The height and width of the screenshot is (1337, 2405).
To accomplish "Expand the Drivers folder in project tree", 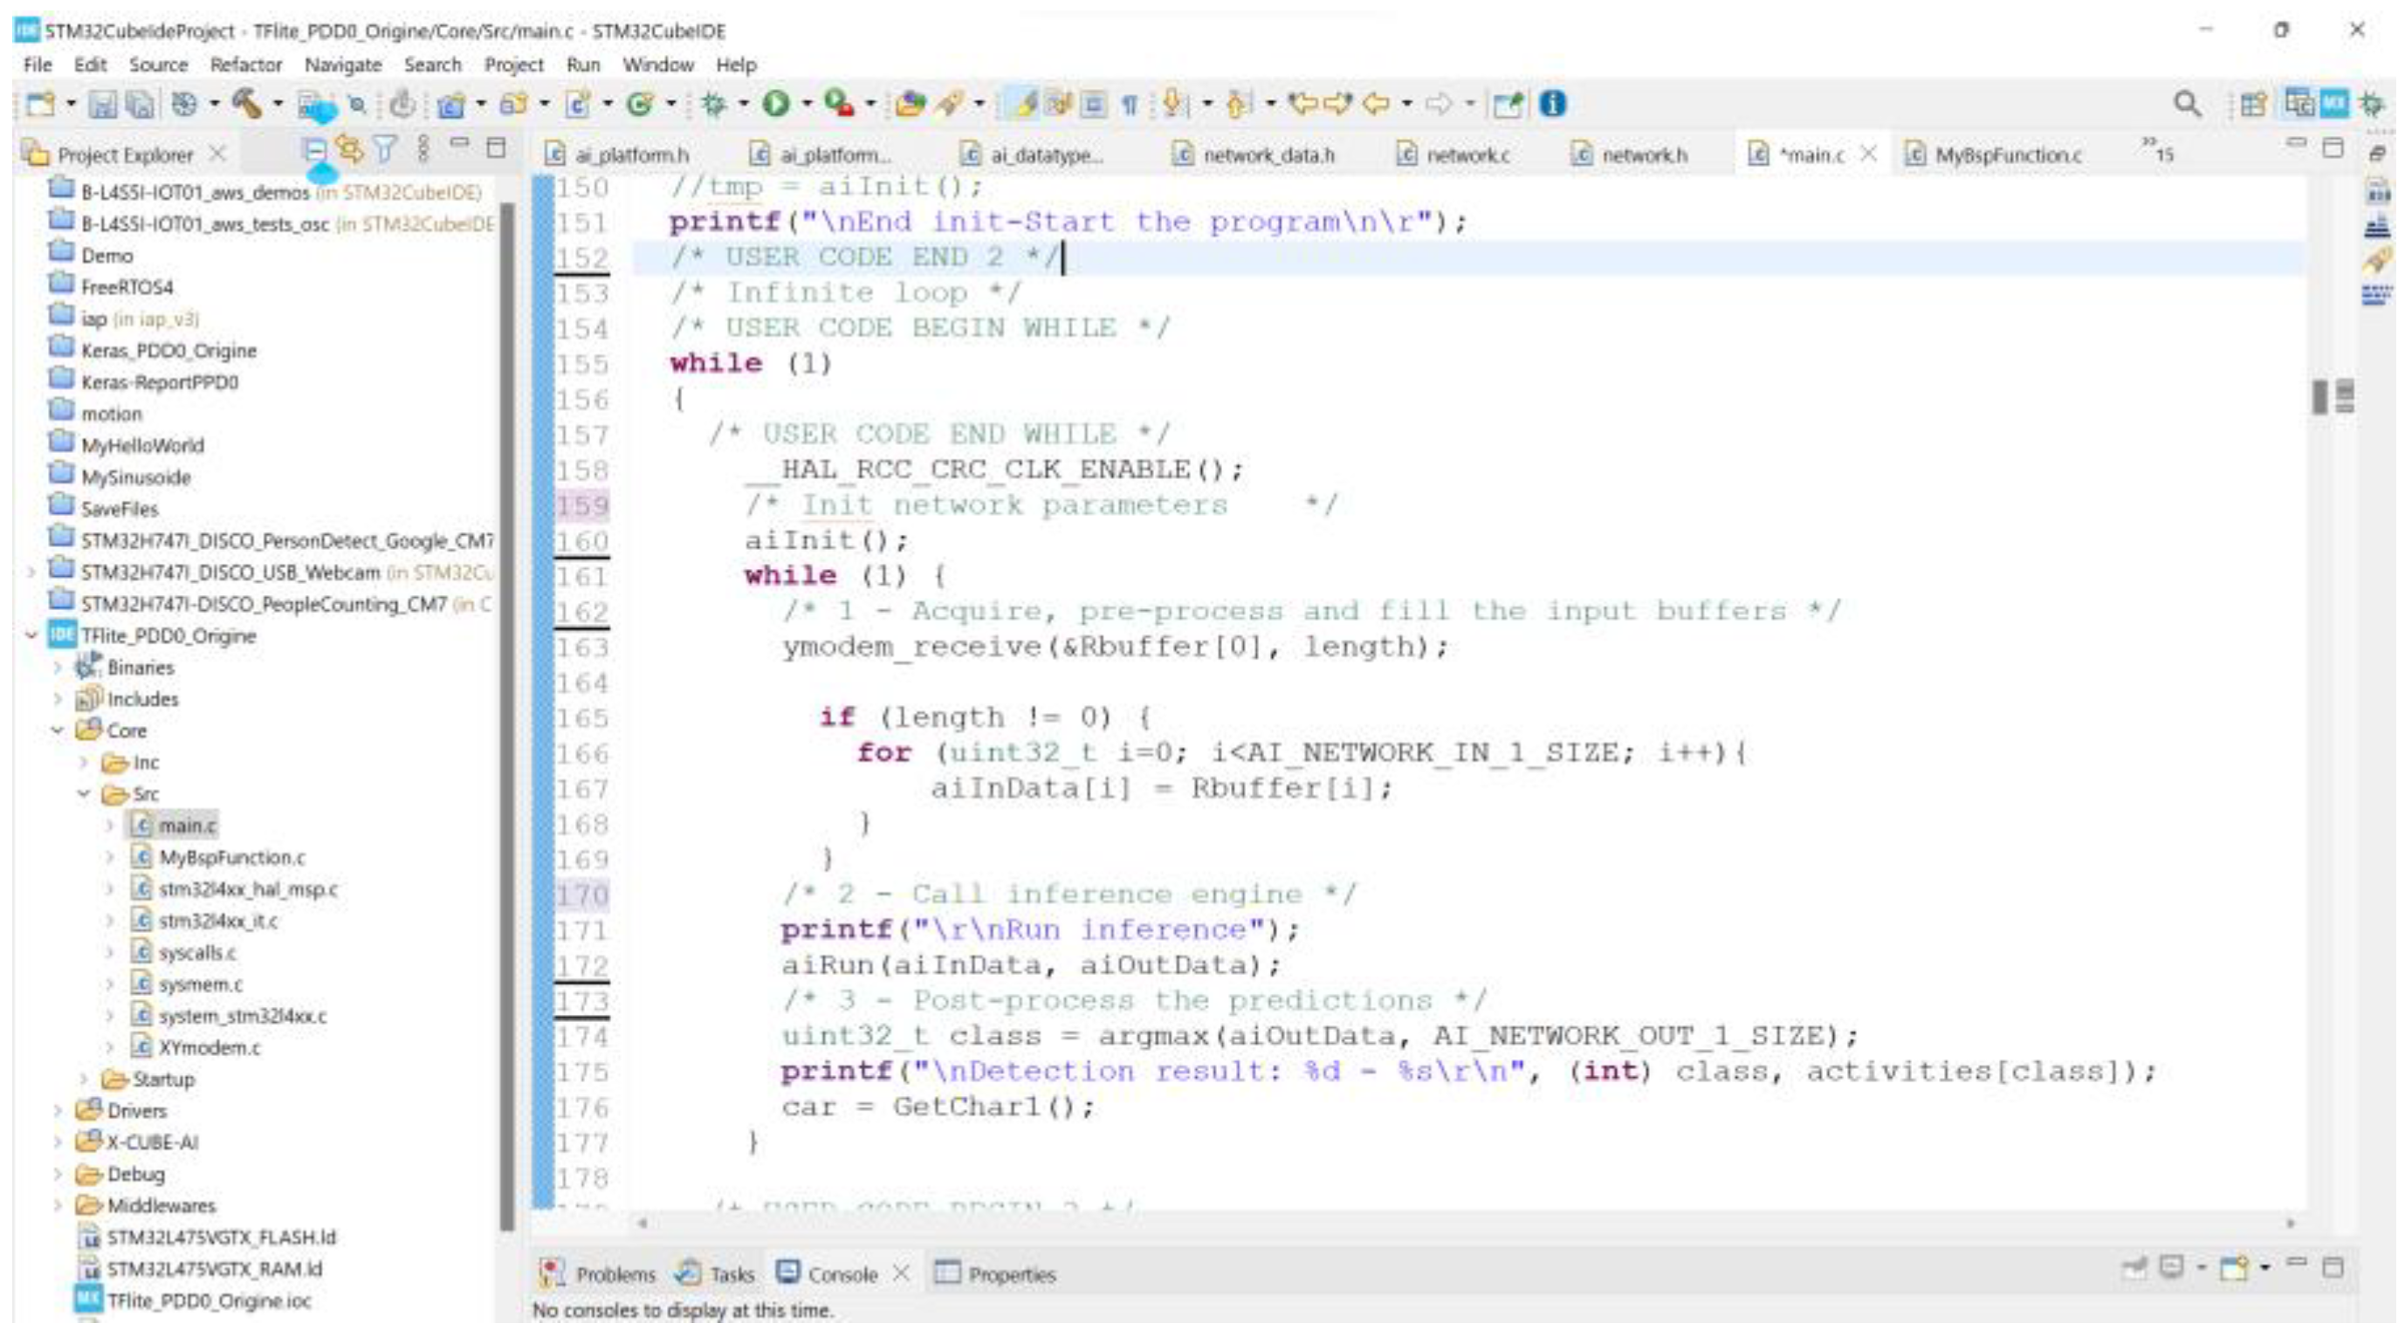I will click(58, 1111).
